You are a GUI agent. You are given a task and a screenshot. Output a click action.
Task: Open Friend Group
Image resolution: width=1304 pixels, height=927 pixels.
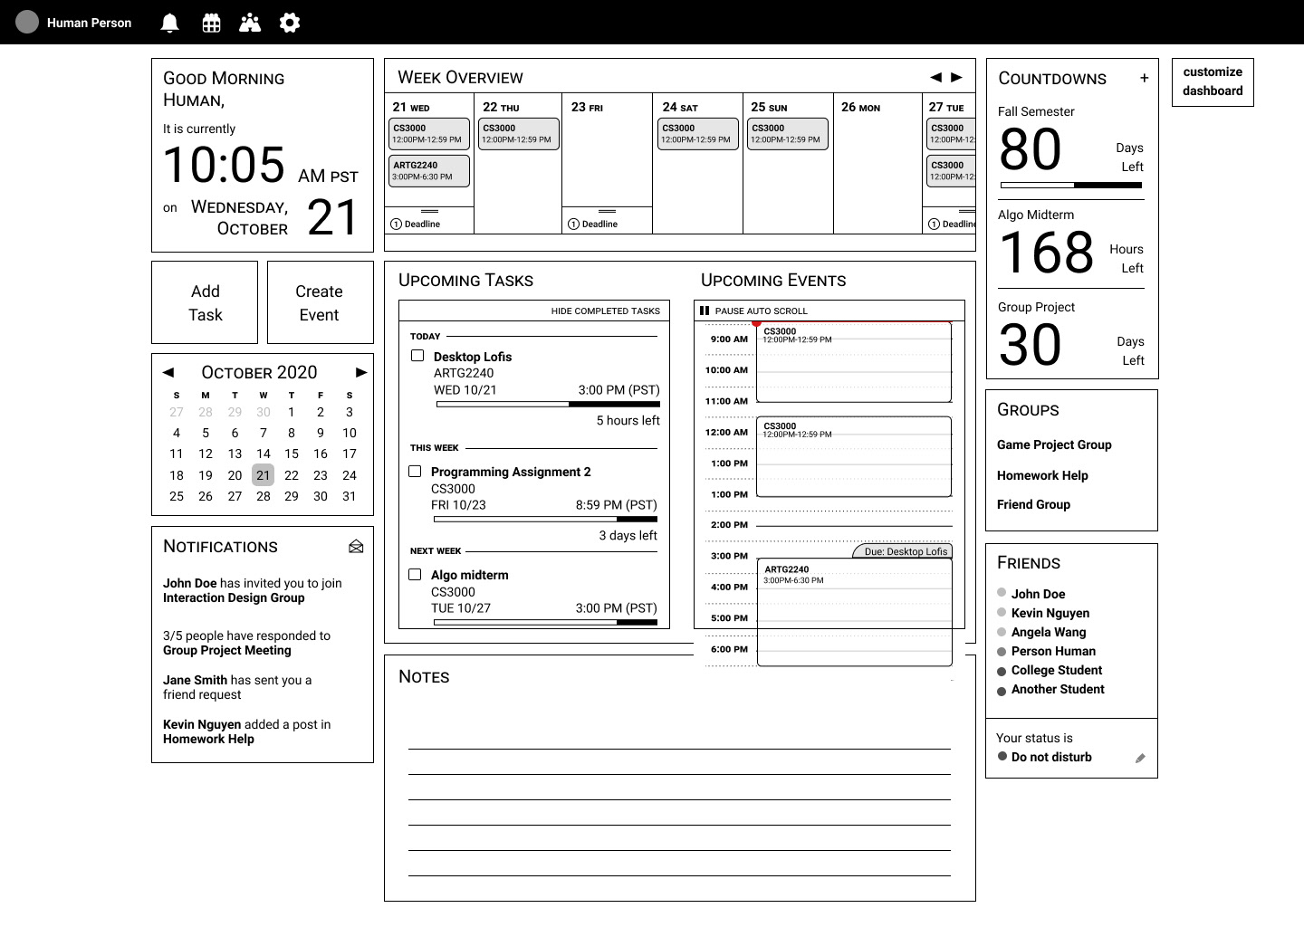[1033, 504]
